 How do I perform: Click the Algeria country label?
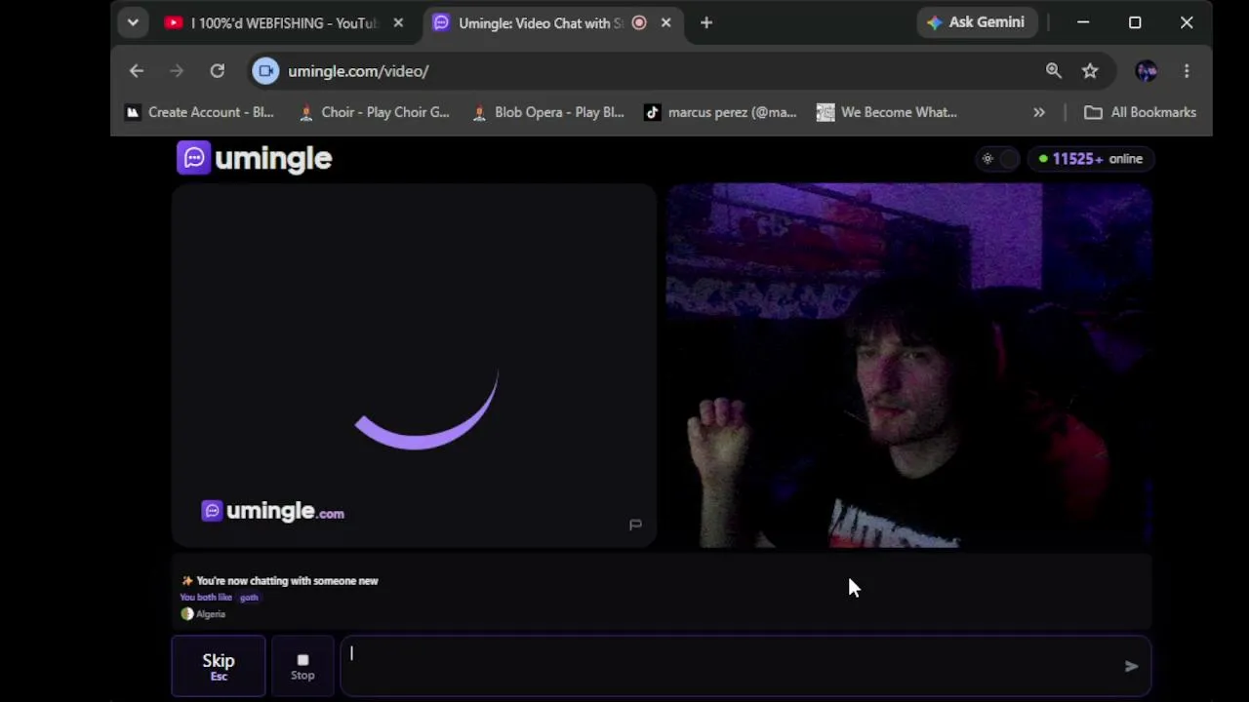(x=204, y=614)
